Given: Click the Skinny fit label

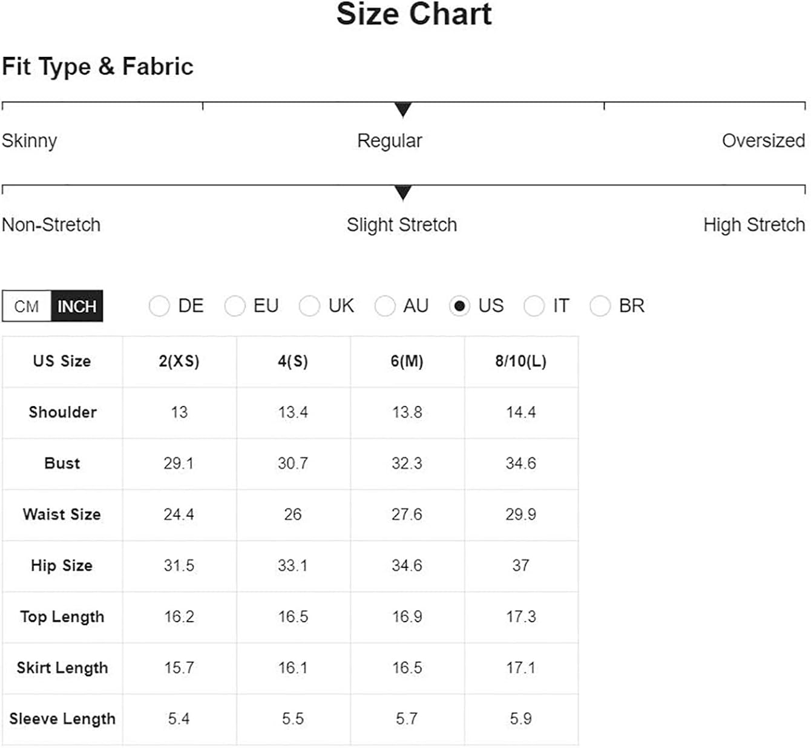Looking at the screenshot, I should coord(29,141).
